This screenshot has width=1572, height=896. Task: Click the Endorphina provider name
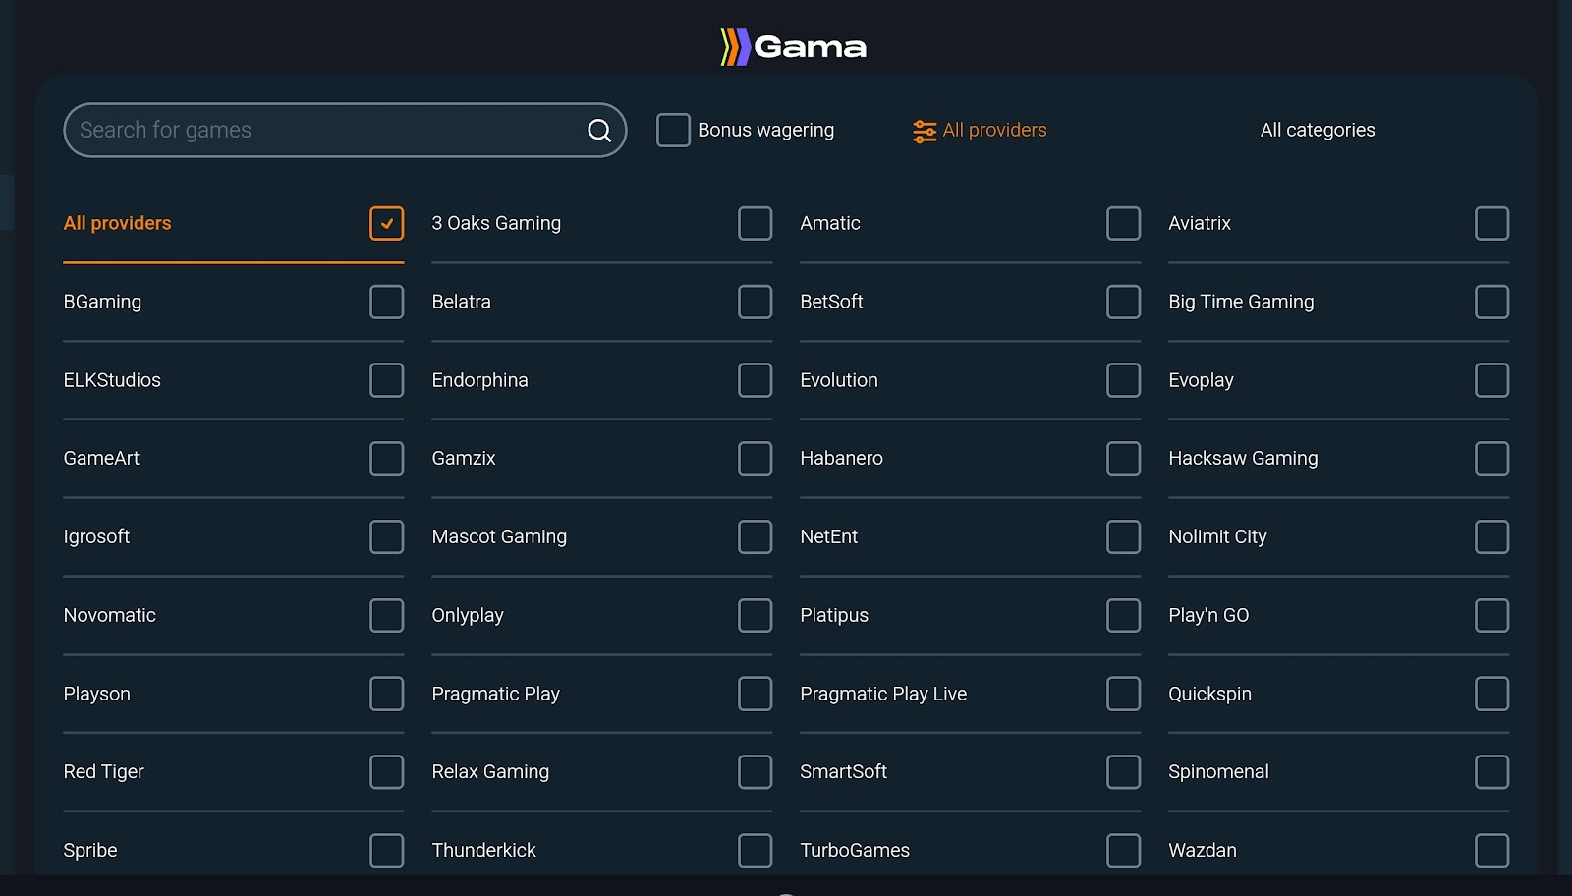pos(479,380)
